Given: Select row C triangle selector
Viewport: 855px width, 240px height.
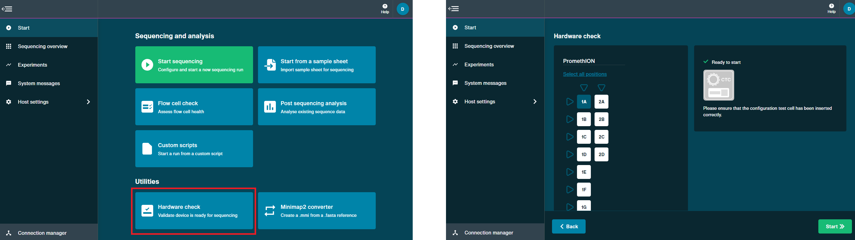Looking at the screenshot, I should [570, 137].
